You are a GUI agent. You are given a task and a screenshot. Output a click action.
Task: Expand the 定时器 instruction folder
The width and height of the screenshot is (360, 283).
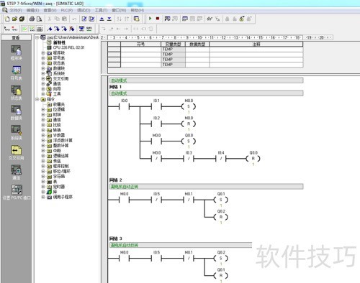coord(43,187)
